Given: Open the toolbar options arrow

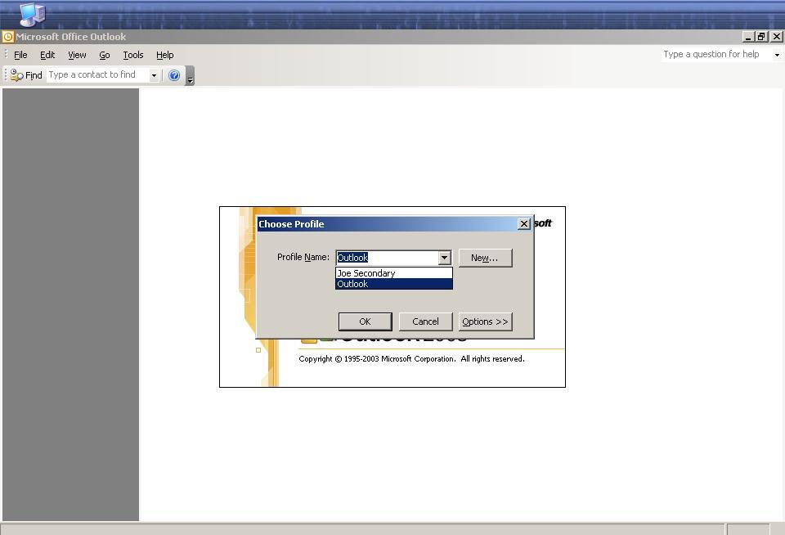Looking at the screenshot, I should coord(190,76).
